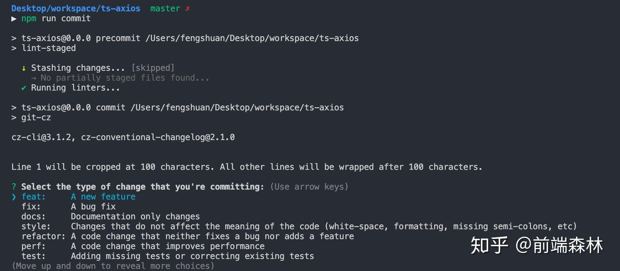Click the yellow down arrow by Stashing changes
The width and height of the screenshot is (620, 271).
24,68
